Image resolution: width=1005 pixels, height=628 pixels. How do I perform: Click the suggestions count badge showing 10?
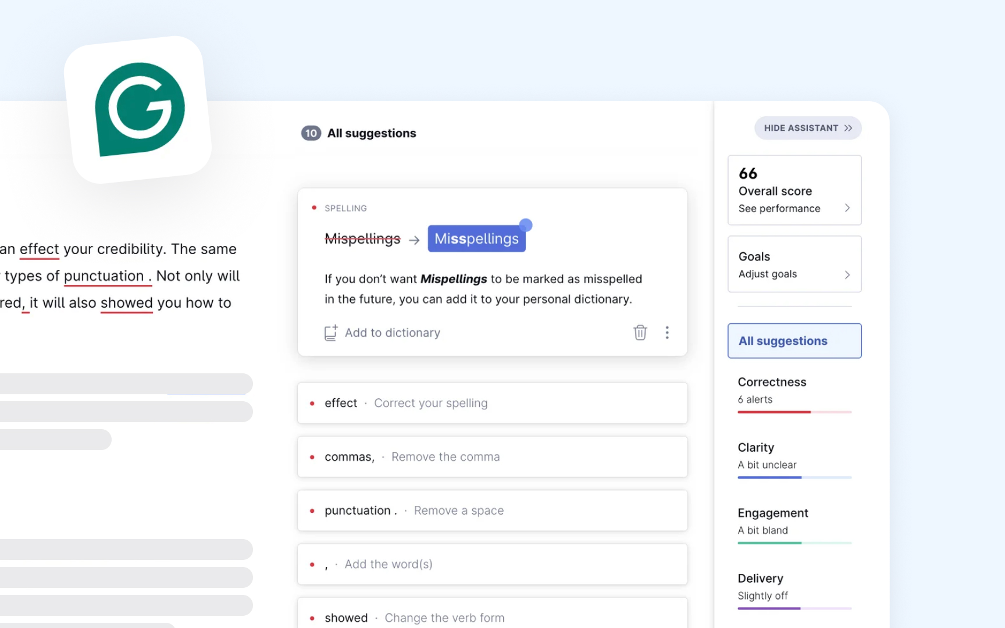click(311, 133)
